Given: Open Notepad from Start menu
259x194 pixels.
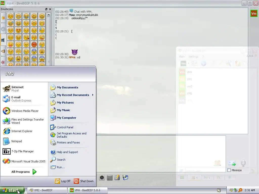Looking at the screenshot, I should pyautogui.click(x=24, y=141).
